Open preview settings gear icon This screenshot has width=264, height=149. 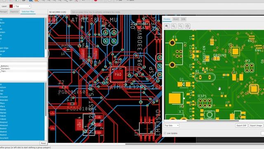click(188, 26)
